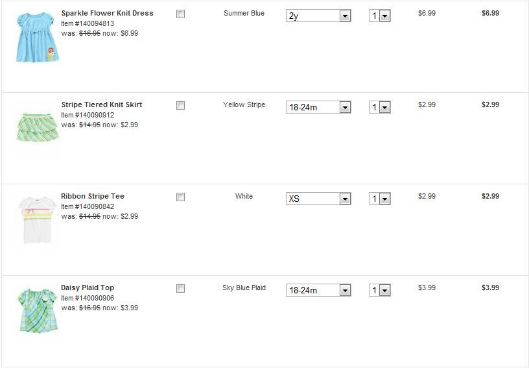The image size is (529, 368).
Task: Open the size dropdown for the Sky Blue Plaid top
Action: coord(318,290)
